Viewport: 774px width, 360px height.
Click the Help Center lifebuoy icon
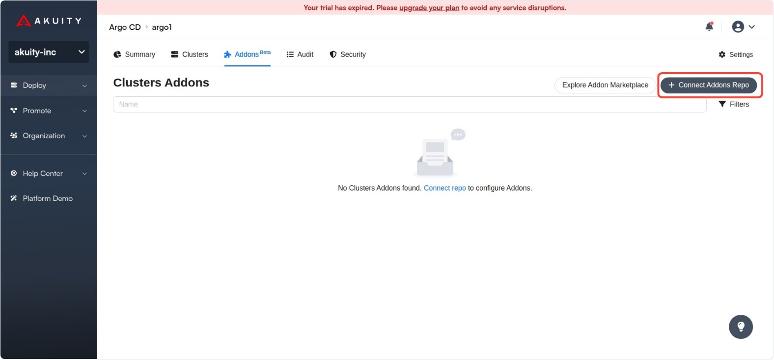click(x=14, y=173)
